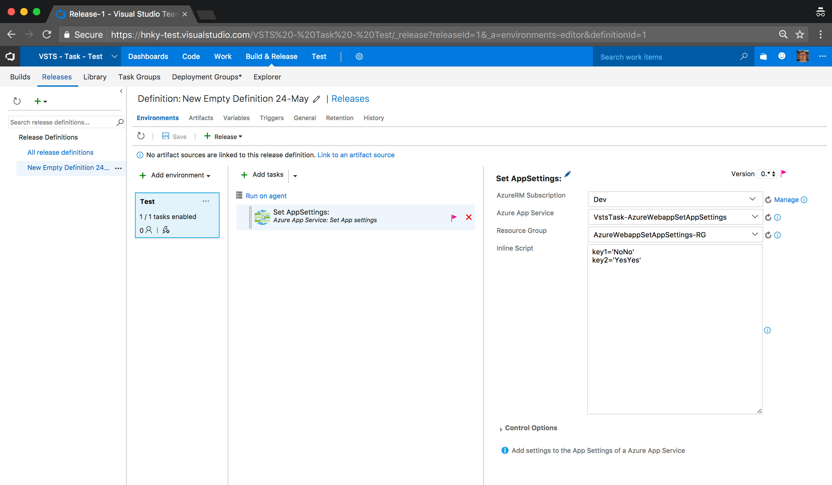Click the magnifier icon in release definitions search
This screenshot has width=832, height=485.
[x=120, y=122]
